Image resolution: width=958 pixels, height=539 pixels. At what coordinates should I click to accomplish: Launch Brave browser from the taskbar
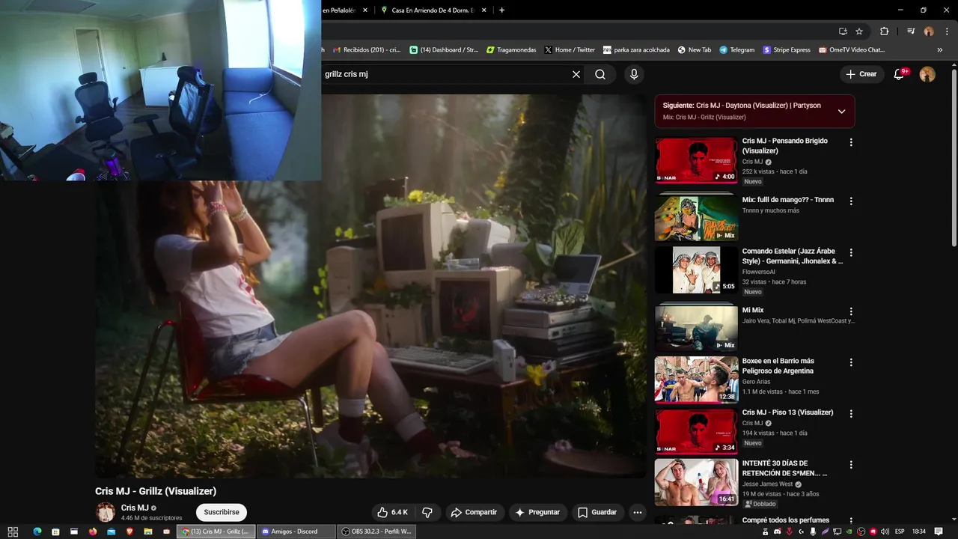[x=129, y=532]
